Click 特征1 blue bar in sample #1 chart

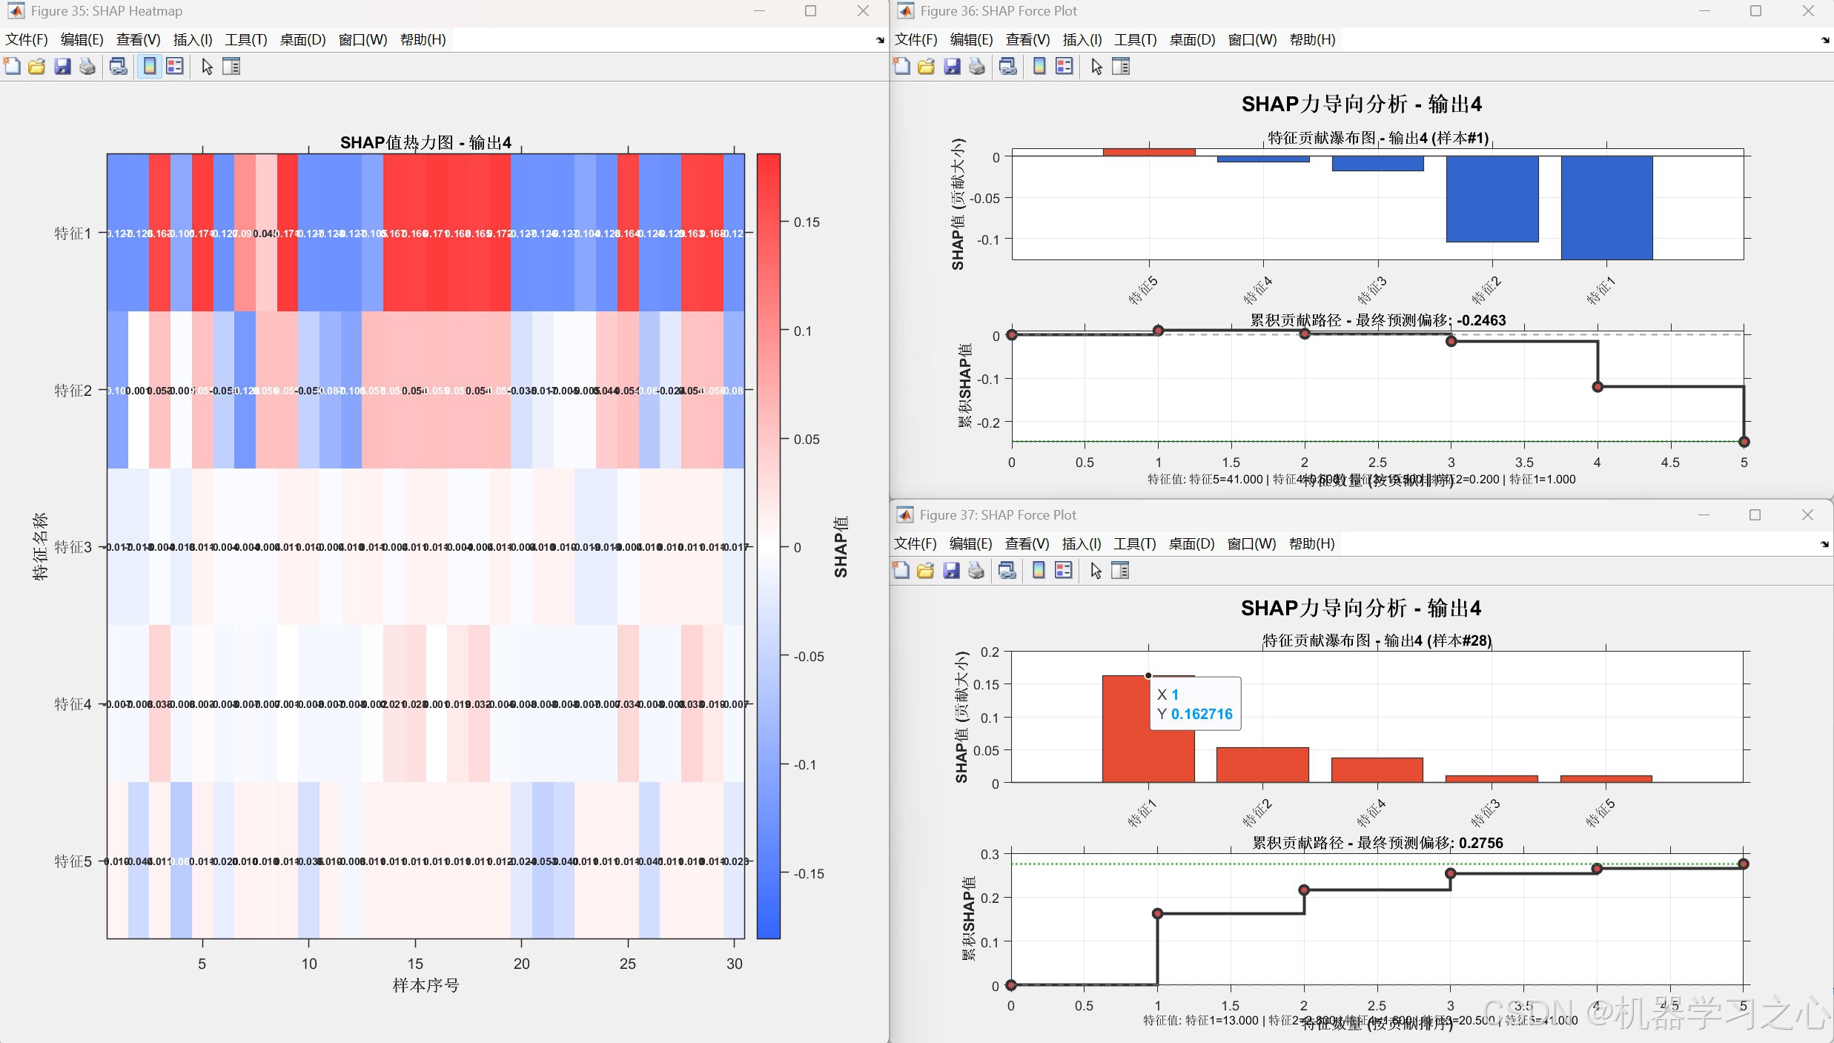(x=1606, y=208)
